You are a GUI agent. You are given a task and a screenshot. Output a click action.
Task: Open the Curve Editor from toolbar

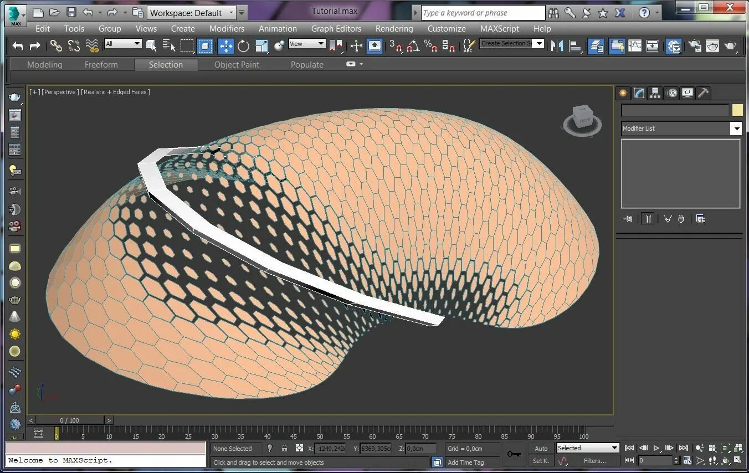tap(635, 46)
